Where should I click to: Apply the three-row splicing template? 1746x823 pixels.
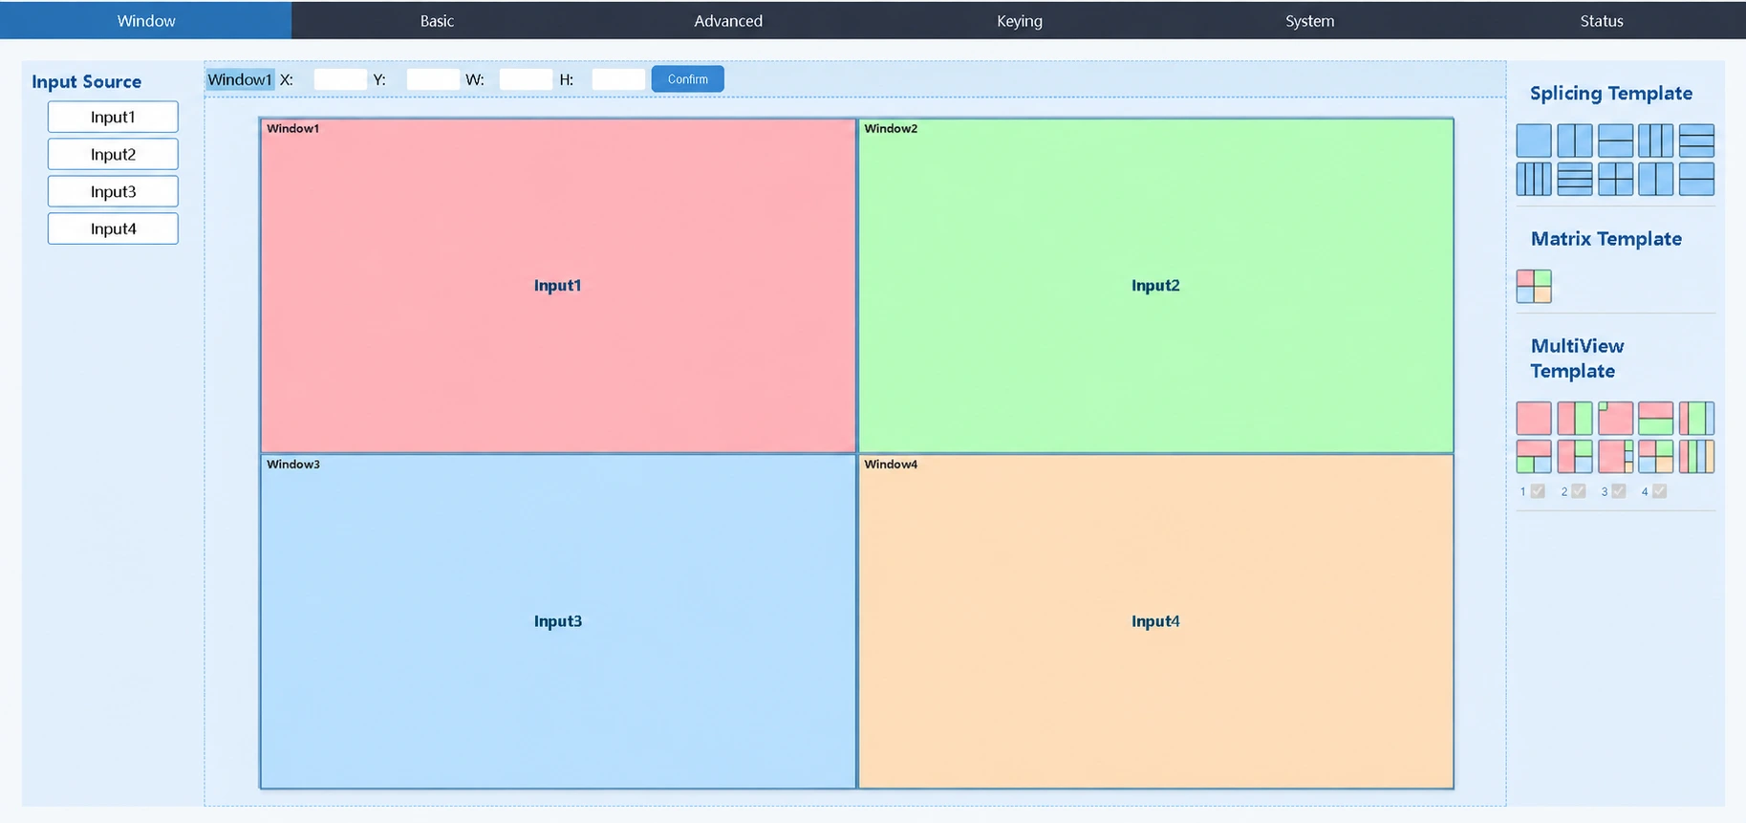(x=1696, y=141)
